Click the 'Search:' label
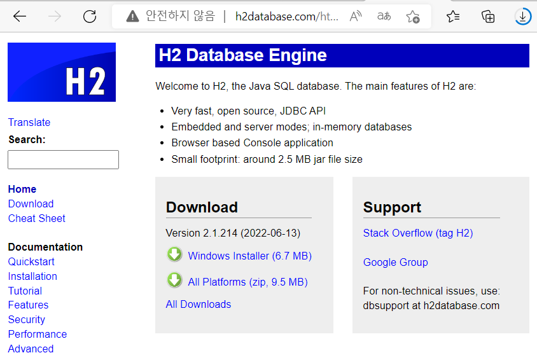This screenshot has width=537, height=353. pyautogui.click(x=27, y=140)
